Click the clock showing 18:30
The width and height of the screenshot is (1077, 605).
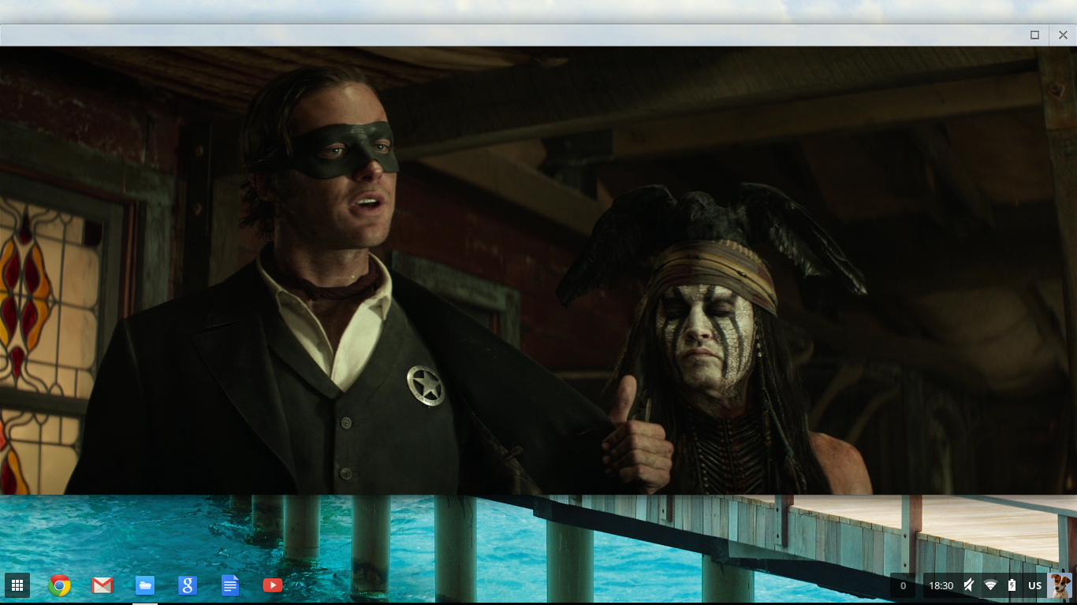coord(941,585)
